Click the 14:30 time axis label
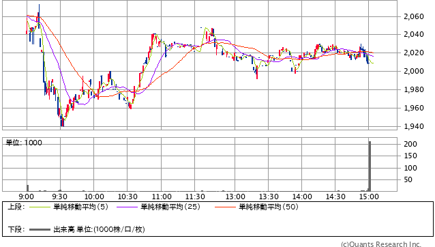Screen dimensions: 435x247 (335, 197)
